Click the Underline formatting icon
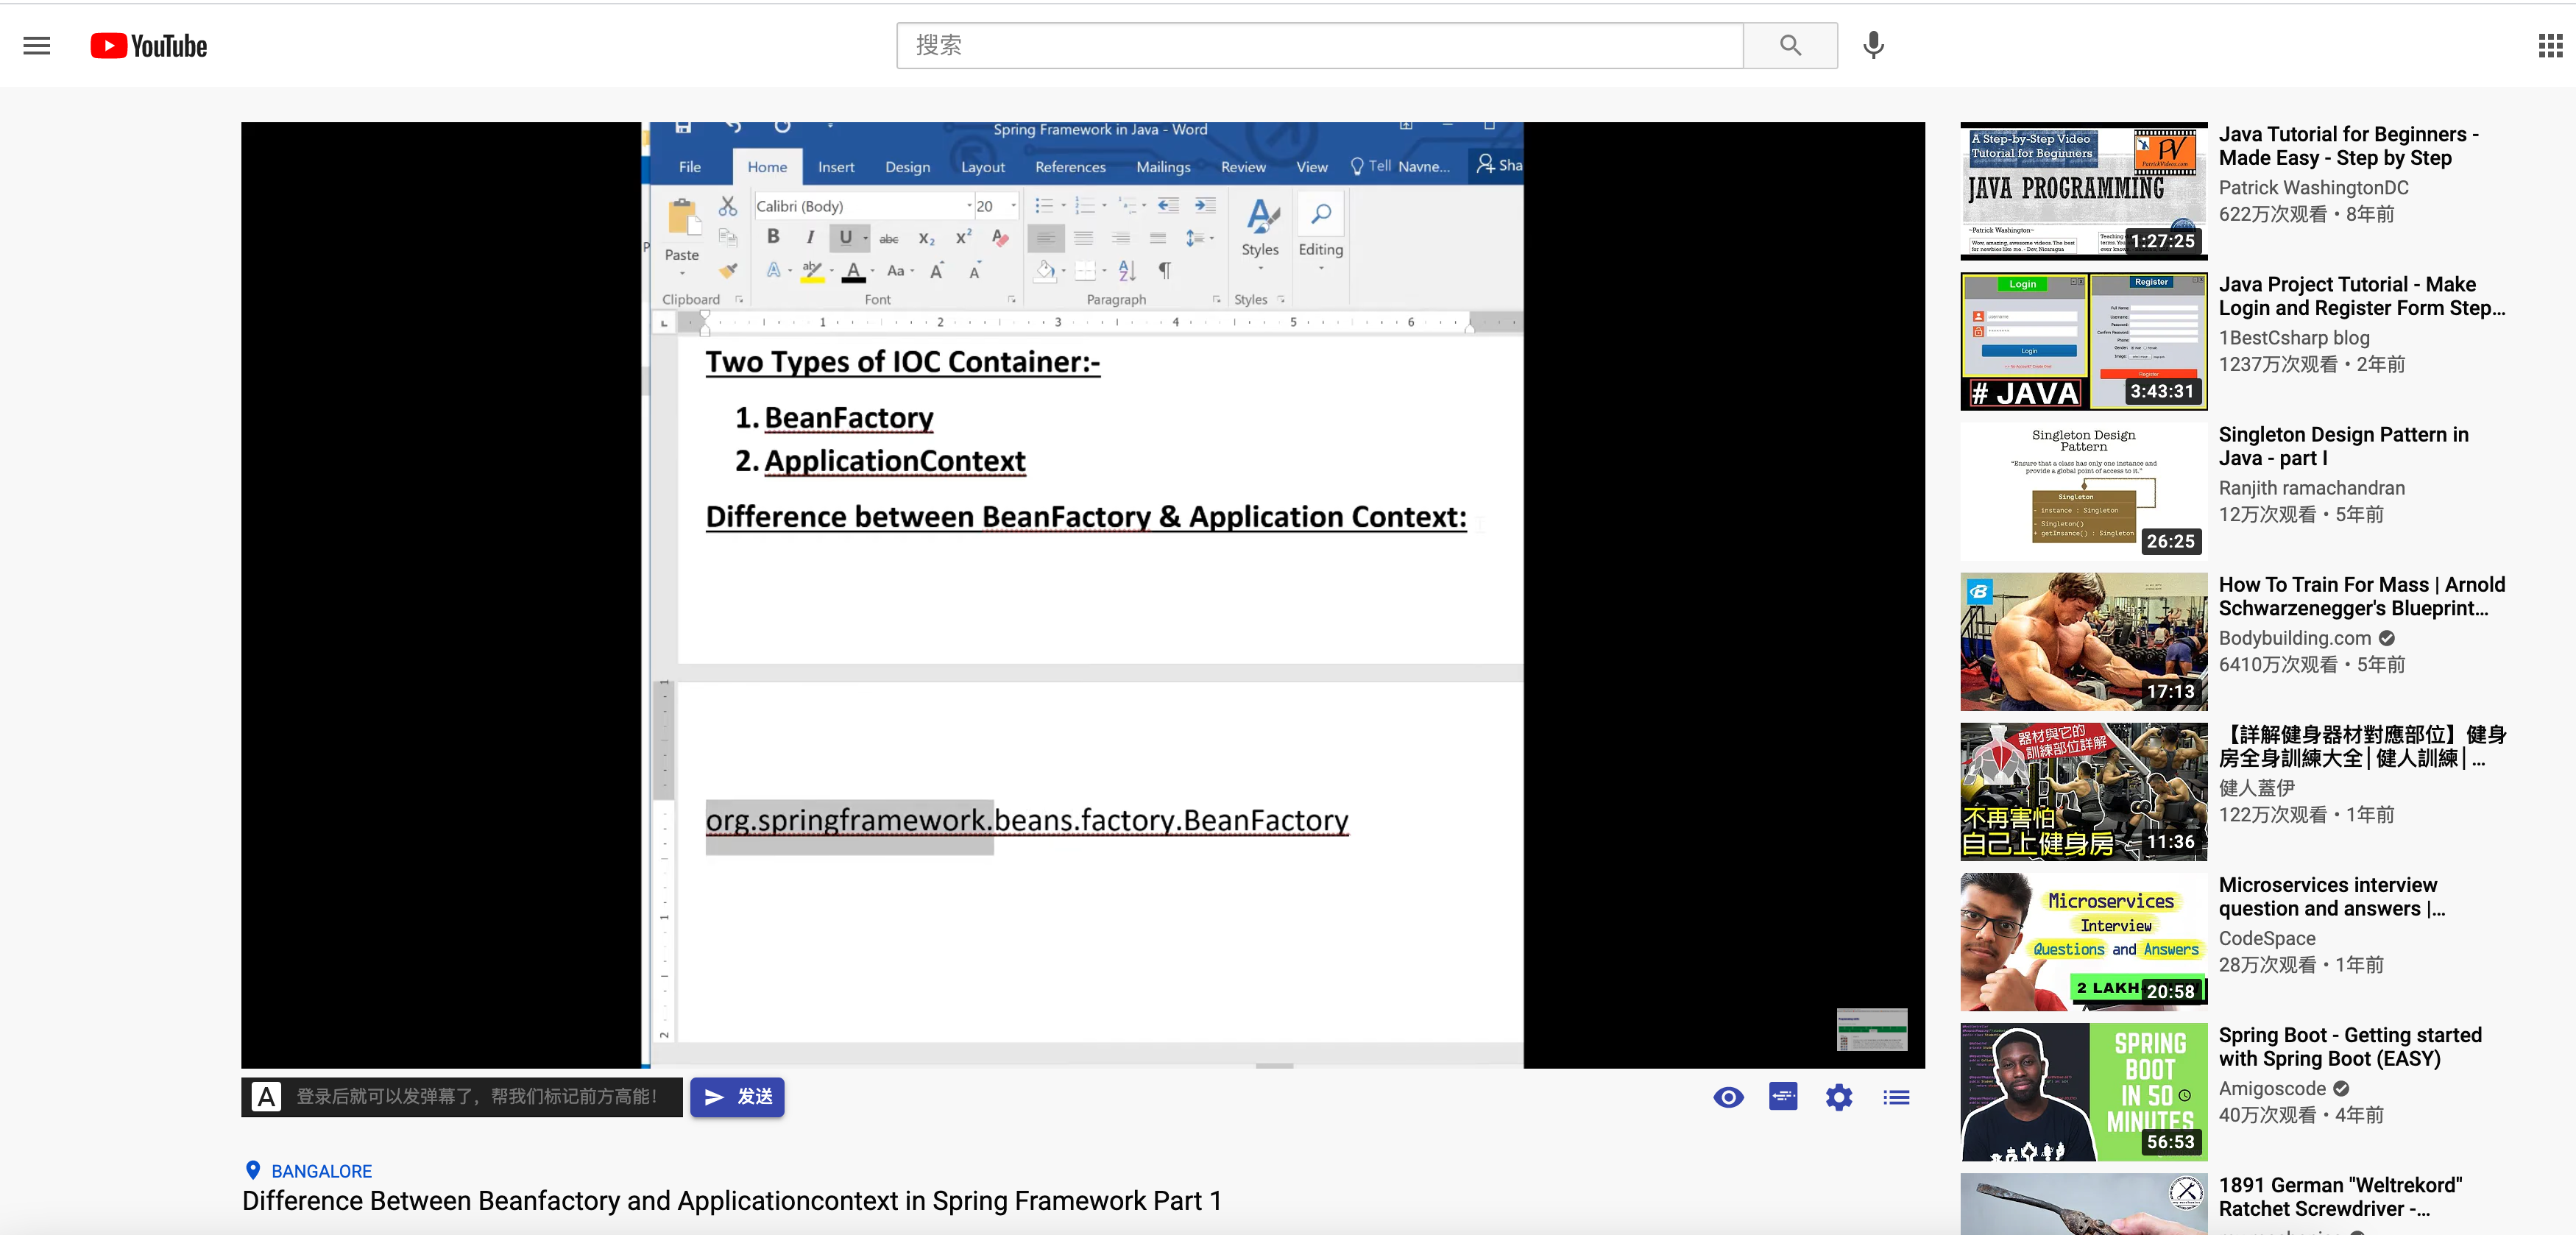 (843, 238)
